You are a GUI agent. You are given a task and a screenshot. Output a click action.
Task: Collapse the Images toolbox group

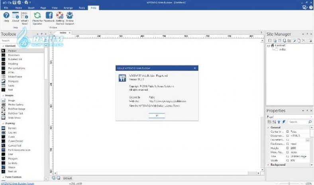point(3,96)
